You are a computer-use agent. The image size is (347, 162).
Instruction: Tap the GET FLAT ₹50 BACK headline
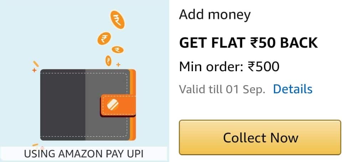[x=248, y=43]
